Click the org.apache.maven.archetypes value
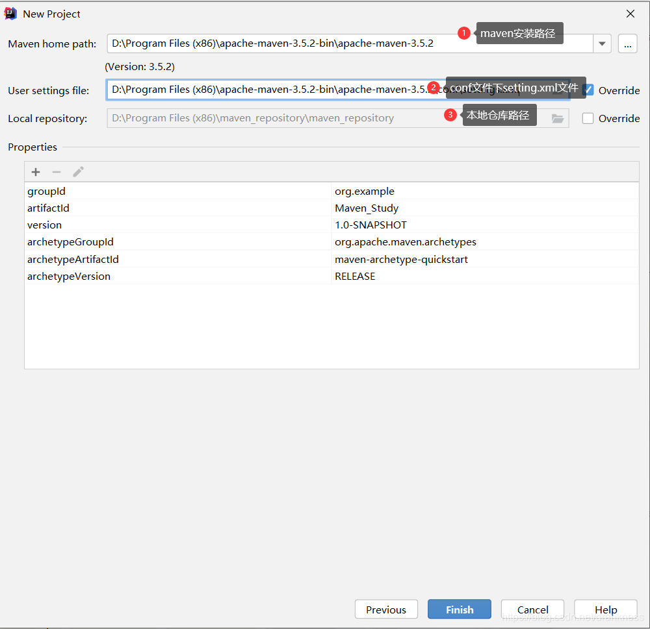This screenshot has width=650, height=629. 485,242
